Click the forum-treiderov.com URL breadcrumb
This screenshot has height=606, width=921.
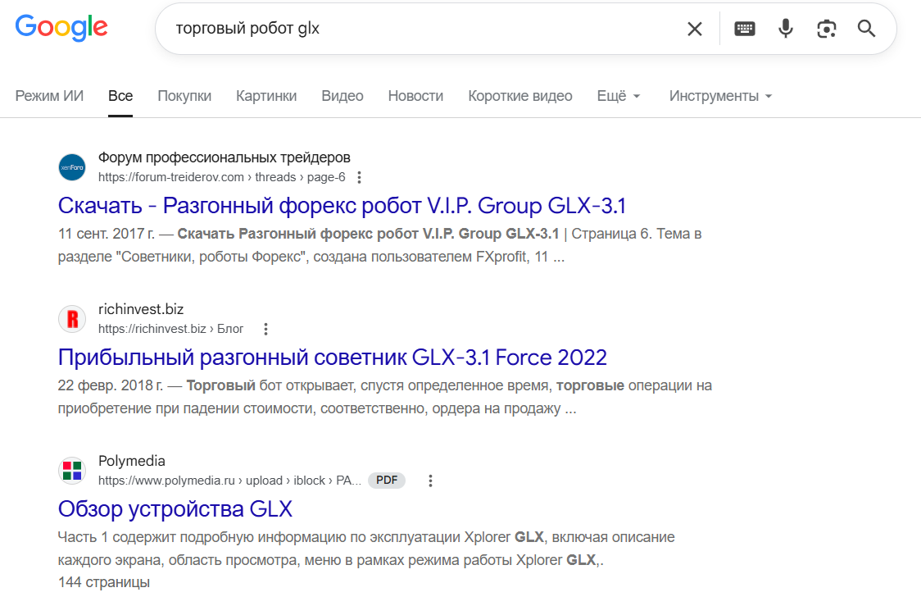pyautogui.click(x=222, y=177)
